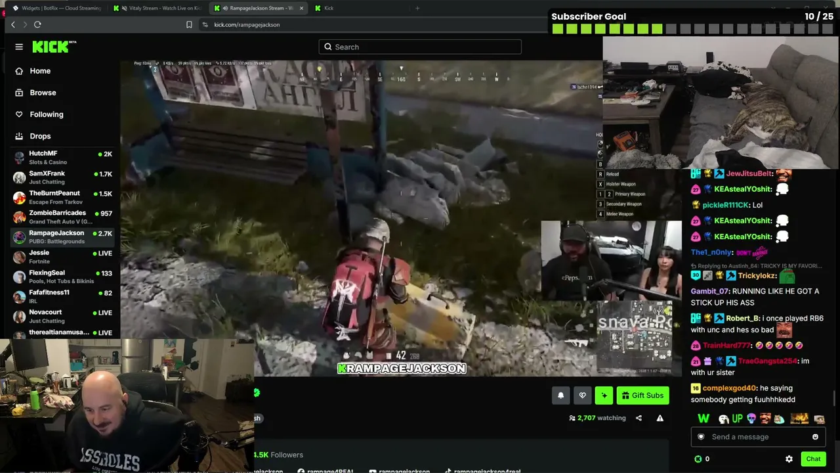The height and width of the screenshot is (473, 840).
Task: Click the Kick search field
Action: coord(420,47)
